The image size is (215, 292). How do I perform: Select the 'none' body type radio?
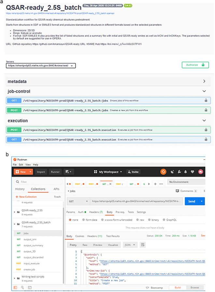[x=70, y=220]
